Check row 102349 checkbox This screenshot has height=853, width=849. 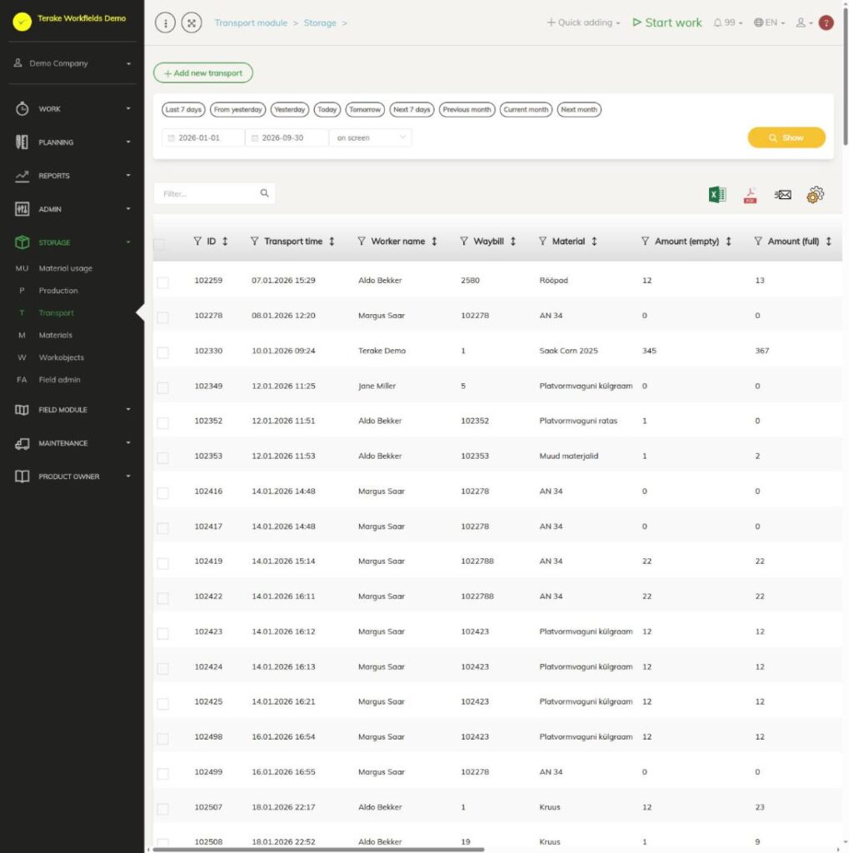coord(162,387)
